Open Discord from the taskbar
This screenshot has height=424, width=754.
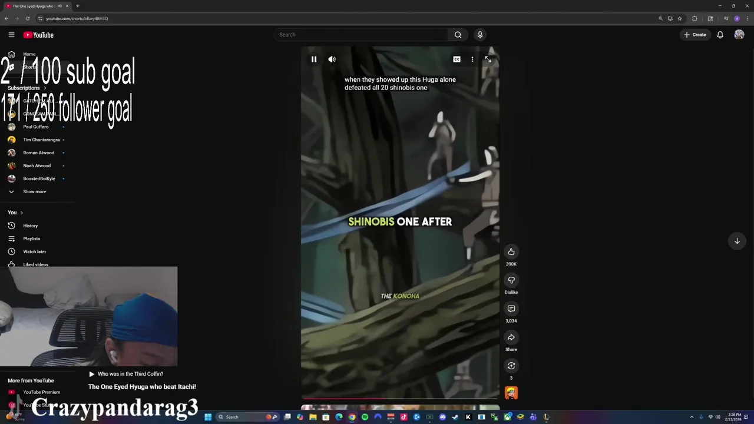pyautogui.click(x=442, y=417)
